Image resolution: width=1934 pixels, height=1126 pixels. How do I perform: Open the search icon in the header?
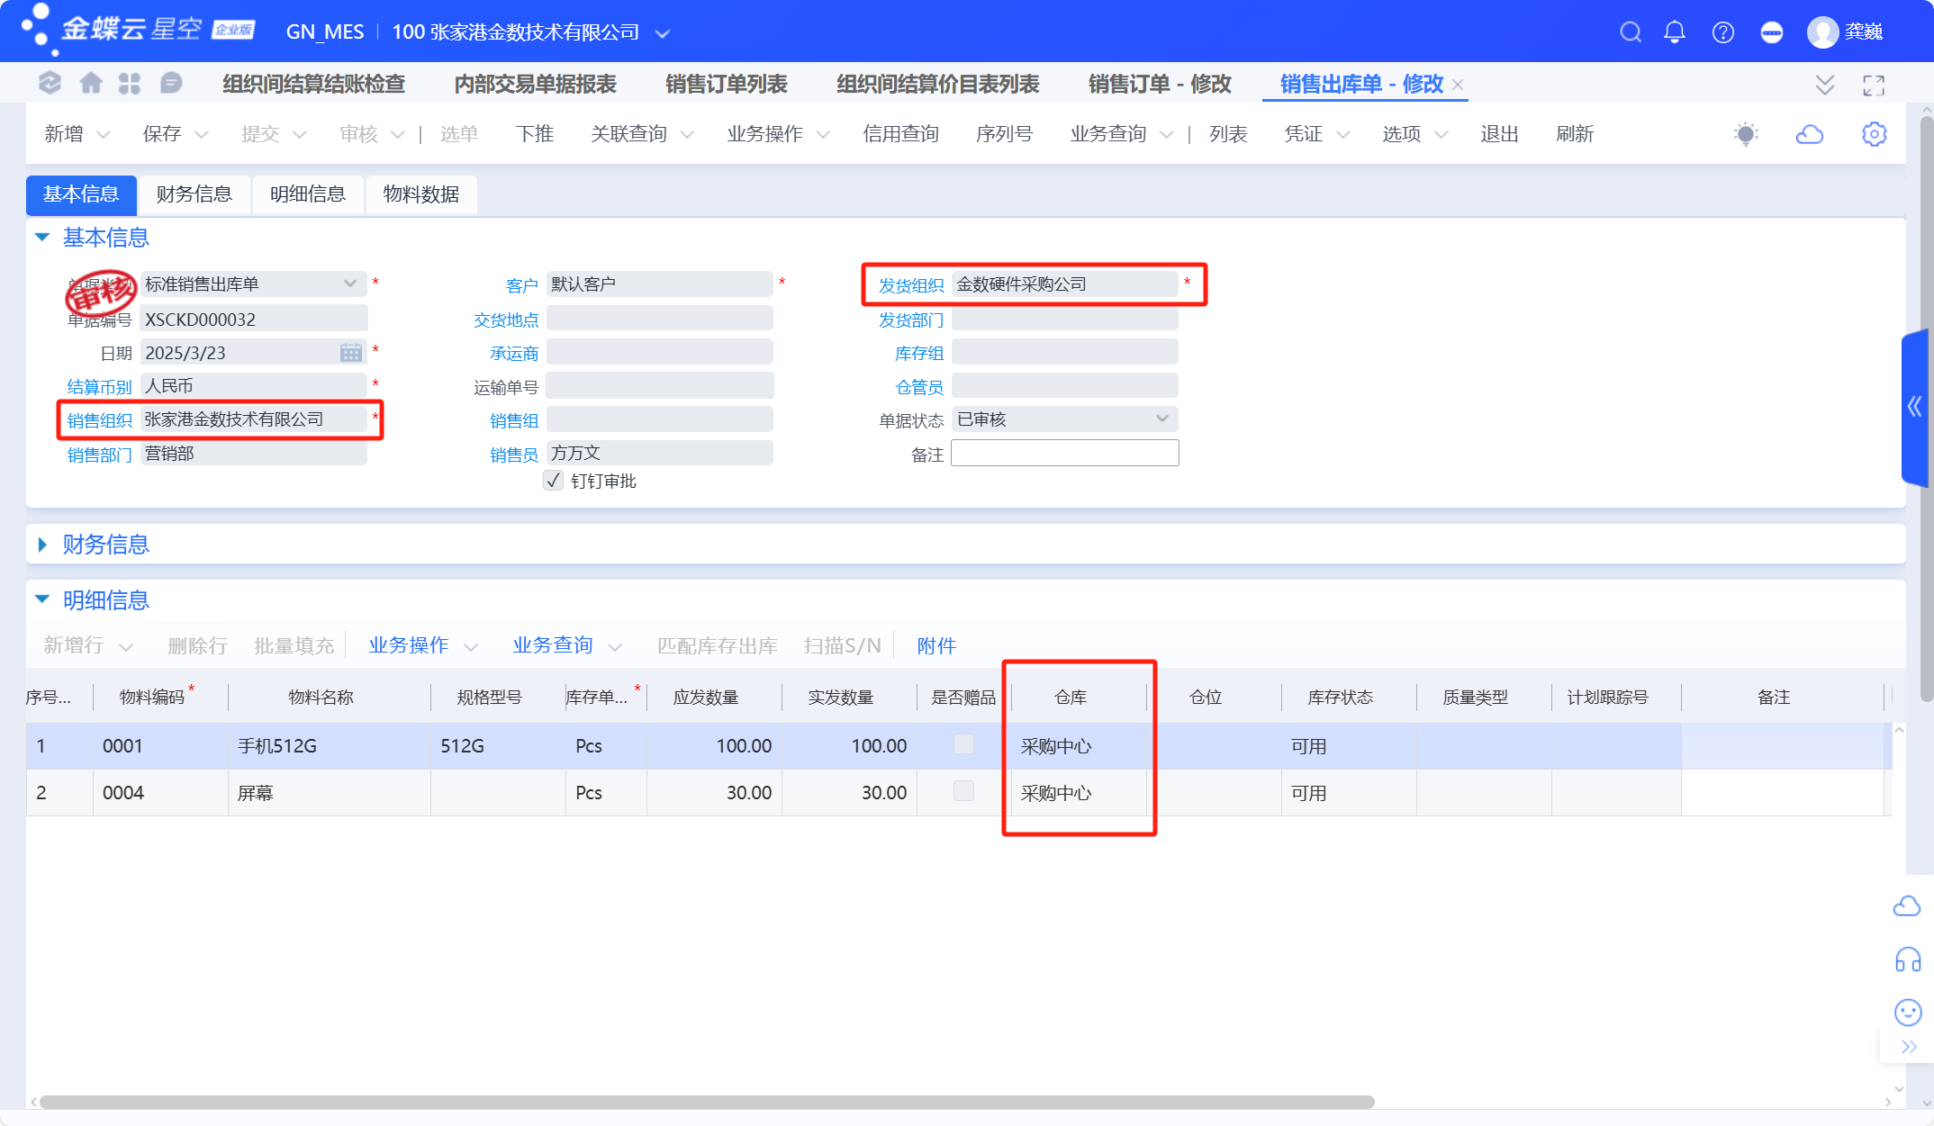1631,32
